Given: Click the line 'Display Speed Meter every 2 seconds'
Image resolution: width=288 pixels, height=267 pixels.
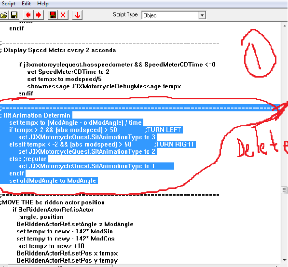Looking at the screenshot, I should coord(58,50).
